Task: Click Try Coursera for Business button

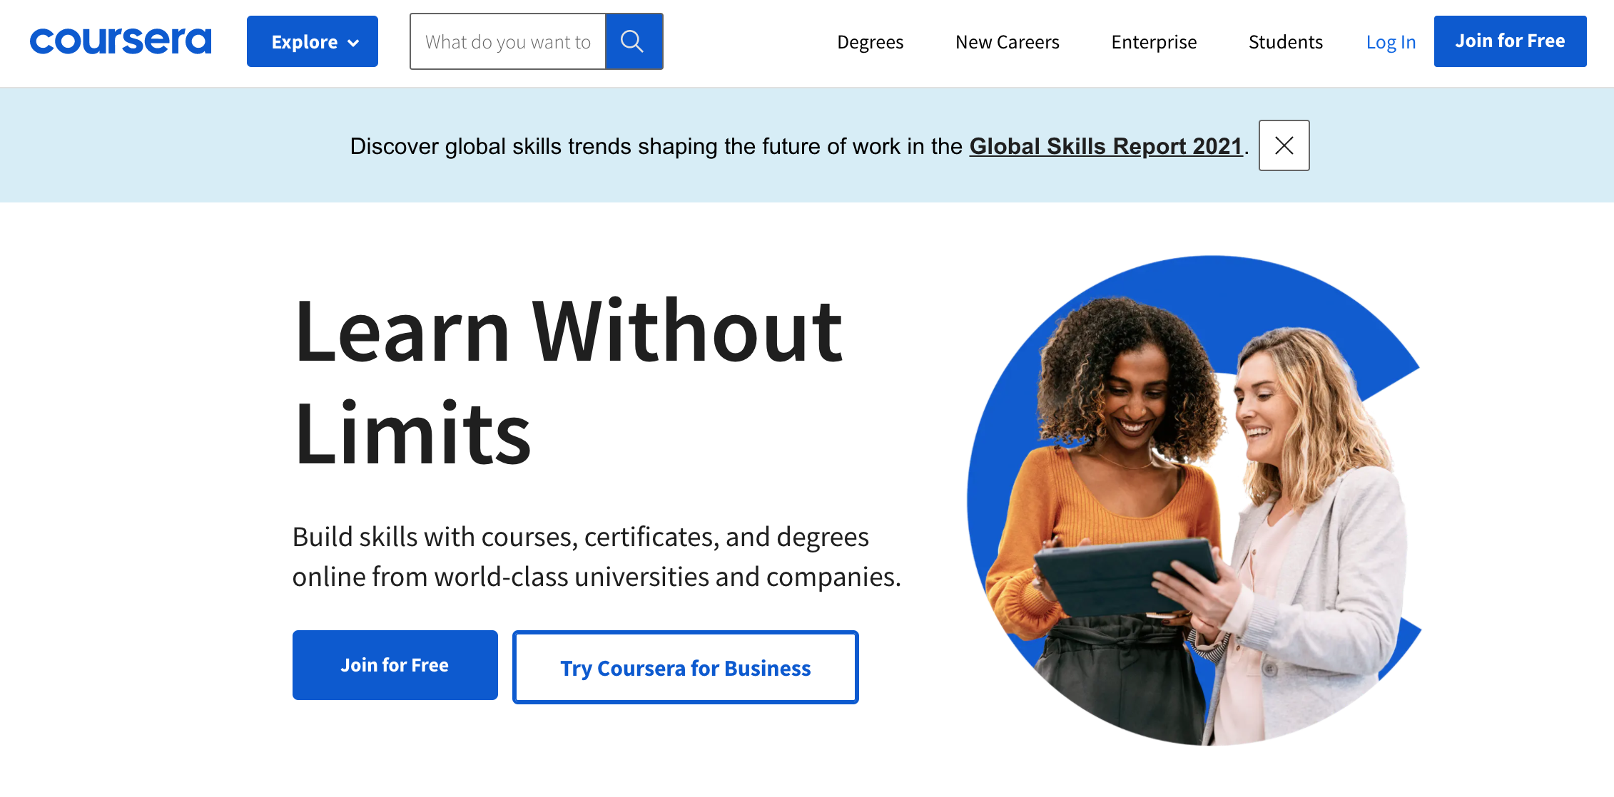Action: click(x=685, y=667)
